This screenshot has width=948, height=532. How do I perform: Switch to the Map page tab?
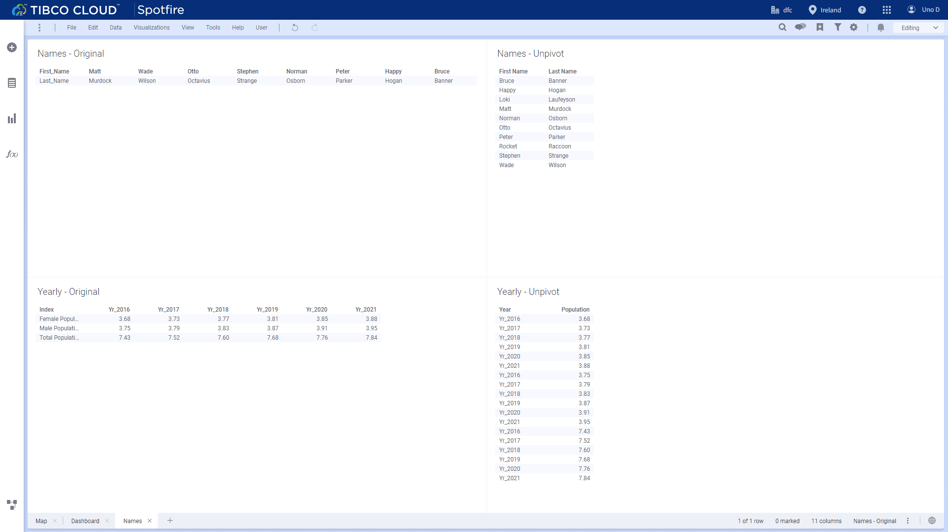[x=41, y=521]
